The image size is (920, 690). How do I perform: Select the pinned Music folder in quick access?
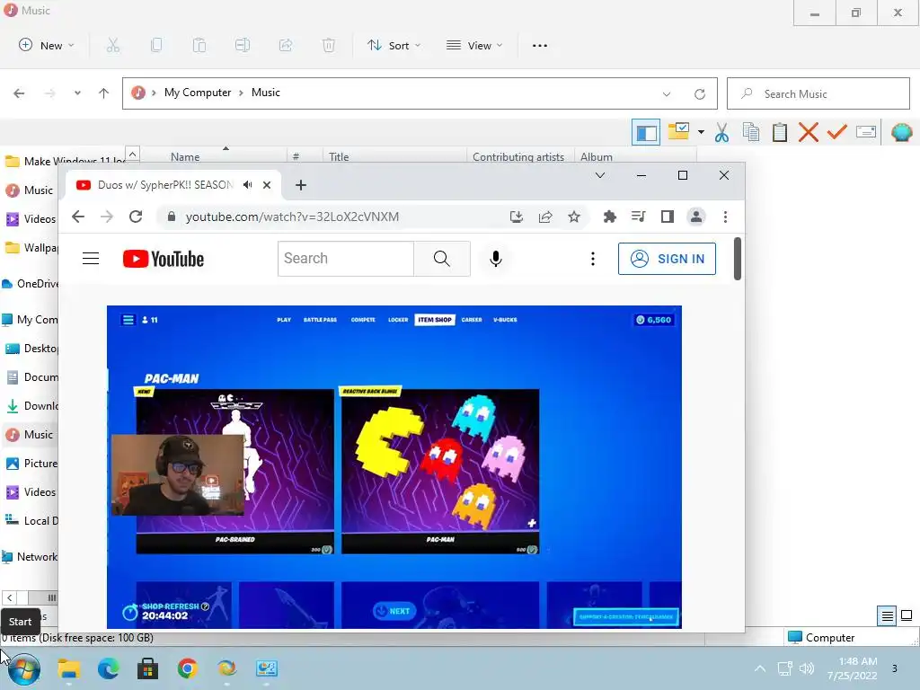(x=30, y=190)
